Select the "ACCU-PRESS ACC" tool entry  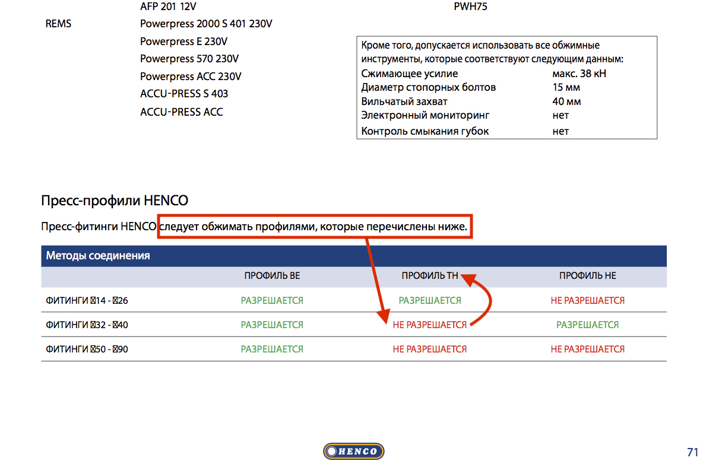(181, 112)
